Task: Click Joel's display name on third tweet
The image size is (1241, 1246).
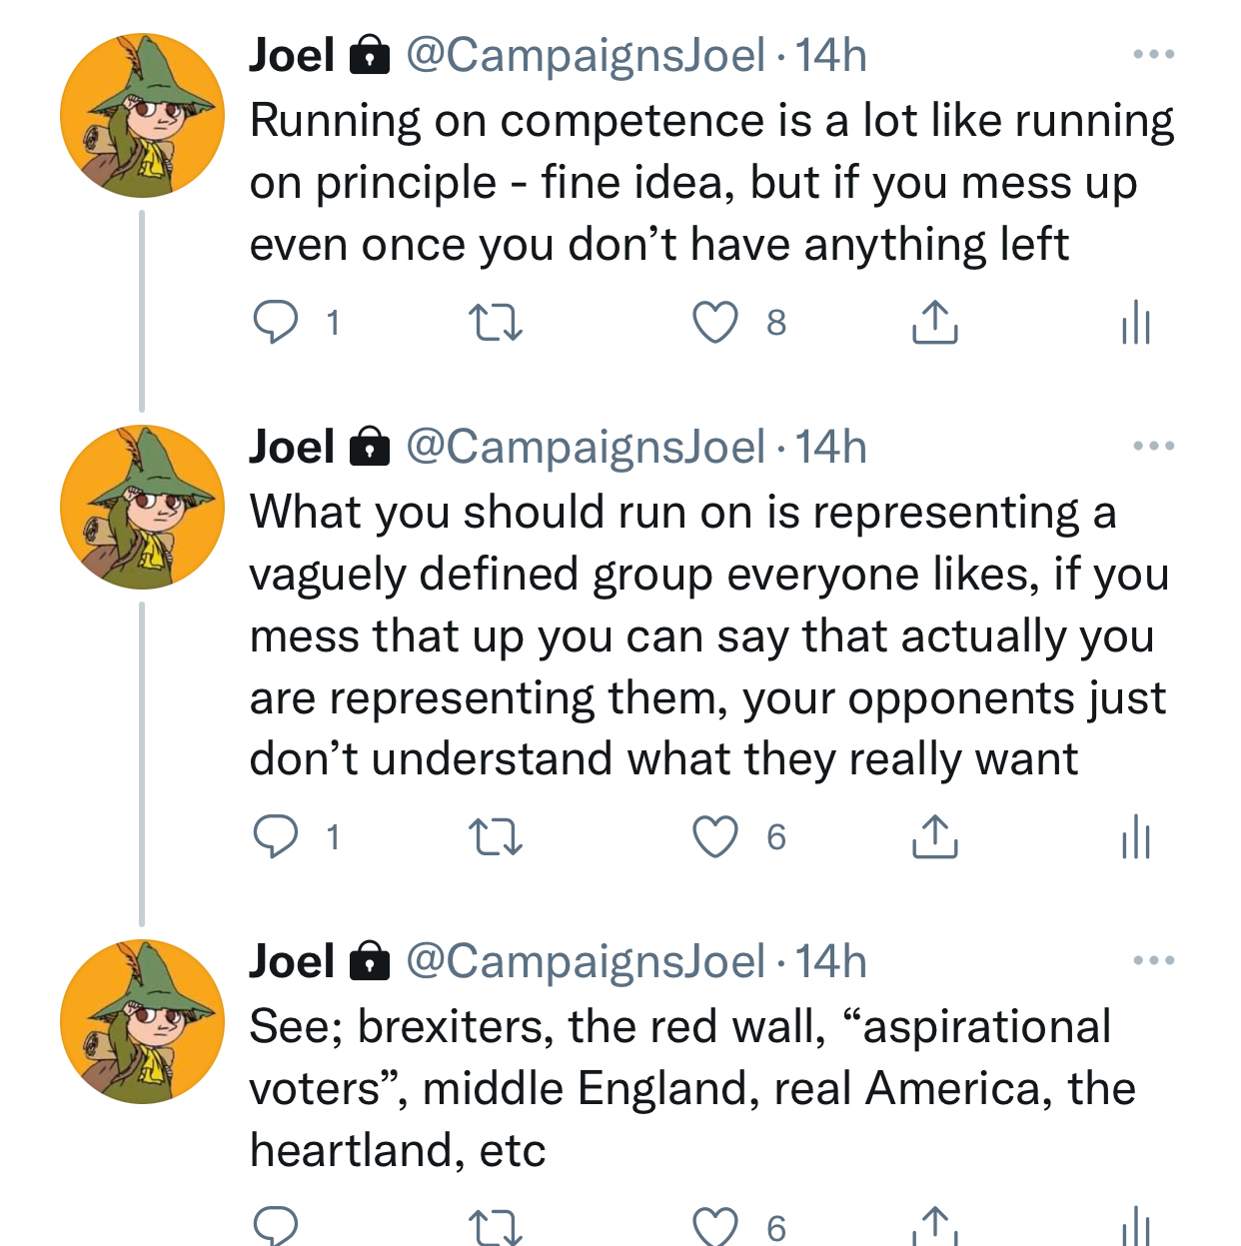Action: (291, 961)
